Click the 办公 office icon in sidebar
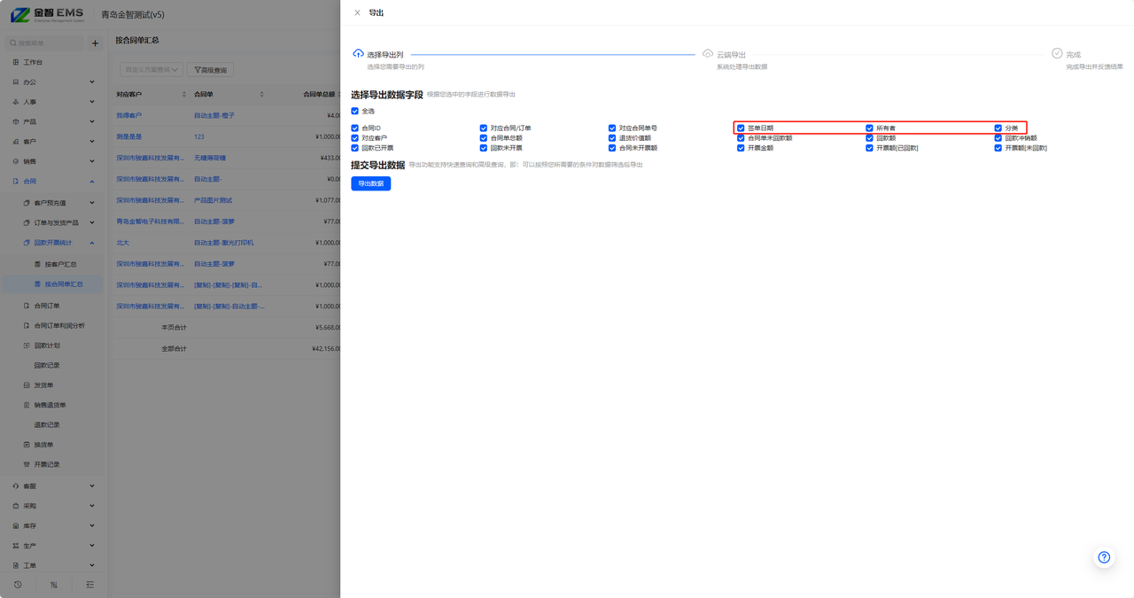Image resolution: width=1134 pixels, height=598 pixels. (x=16, y=82)
